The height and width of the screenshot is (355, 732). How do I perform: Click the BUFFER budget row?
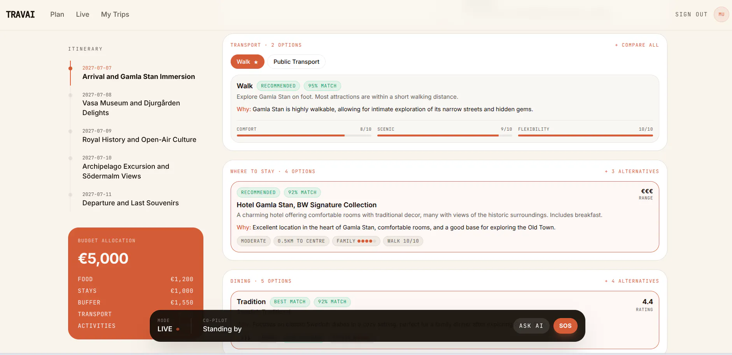[x=135, y=303]
